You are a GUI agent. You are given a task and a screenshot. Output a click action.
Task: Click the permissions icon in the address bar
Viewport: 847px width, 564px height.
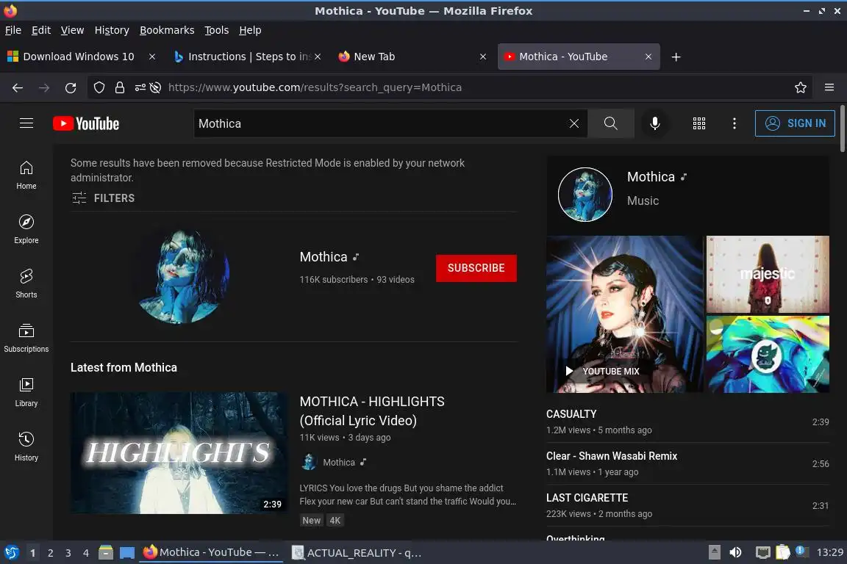[140, 87]
